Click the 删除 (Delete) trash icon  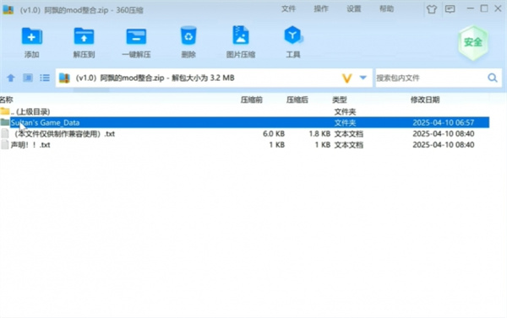point(188,35)
